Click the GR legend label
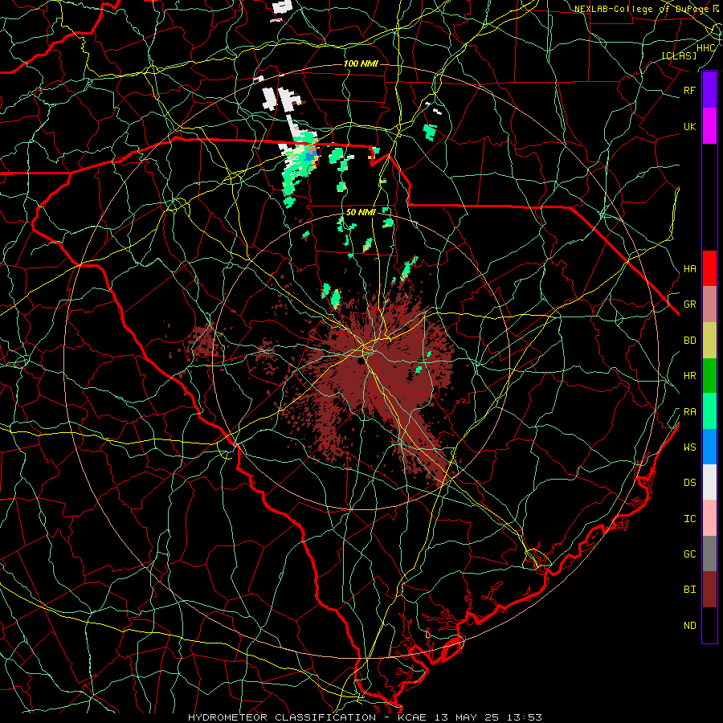Image resolution: width=723 pixels, height=723 pixels. pos(689,304)
